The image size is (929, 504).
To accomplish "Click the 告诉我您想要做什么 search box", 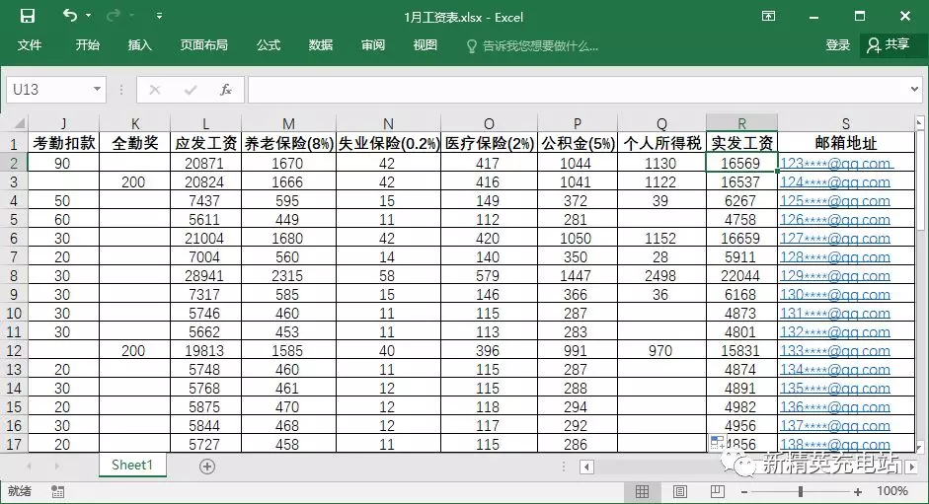I will coord(533,45).
